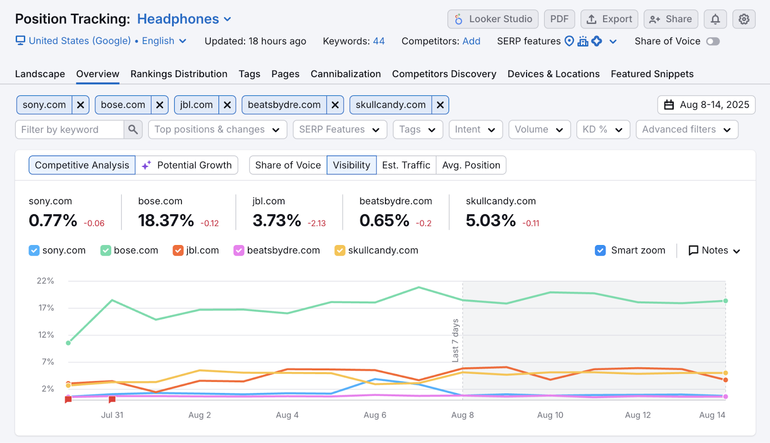Click Add next to Competitors

(470, 41)
